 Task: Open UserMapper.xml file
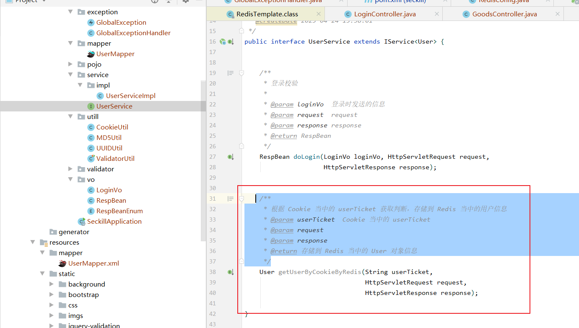93,263
